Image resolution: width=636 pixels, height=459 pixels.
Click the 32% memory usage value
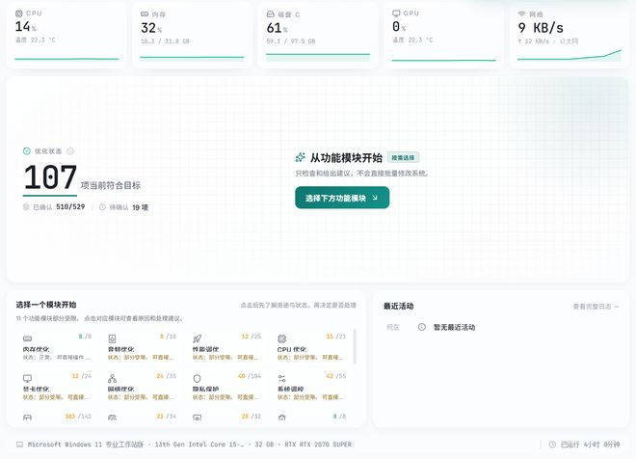(151, 28)
